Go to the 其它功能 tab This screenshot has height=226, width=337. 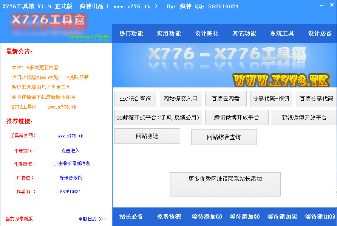(x=244, y=33)
